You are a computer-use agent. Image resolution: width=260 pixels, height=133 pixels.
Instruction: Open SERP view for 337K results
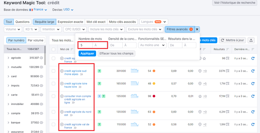pyautogui.click(x=228, y=71)
